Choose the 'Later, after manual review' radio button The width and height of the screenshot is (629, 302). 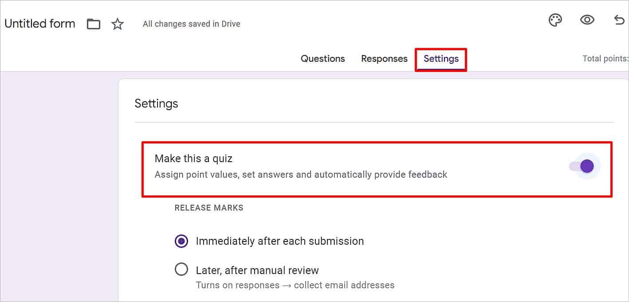pos(181,270)
